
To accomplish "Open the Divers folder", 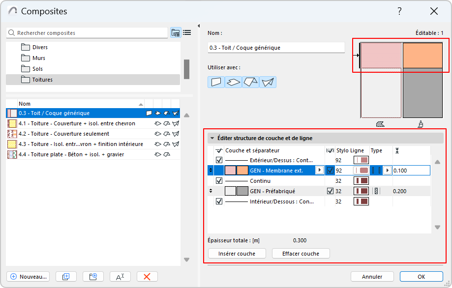I will click(93, 47).
